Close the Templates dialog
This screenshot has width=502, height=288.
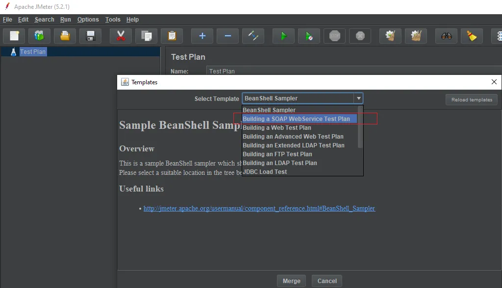pyautogui.click(x=494, y=82)
